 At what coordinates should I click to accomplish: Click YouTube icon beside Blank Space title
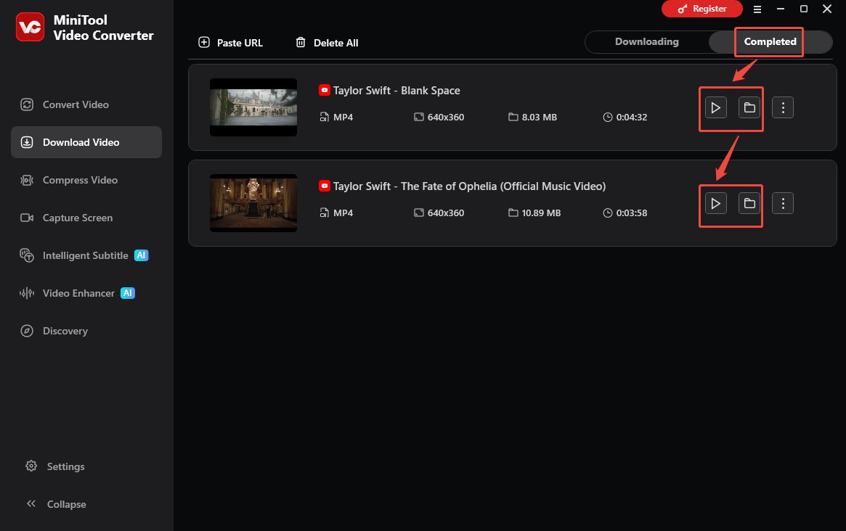325,90
